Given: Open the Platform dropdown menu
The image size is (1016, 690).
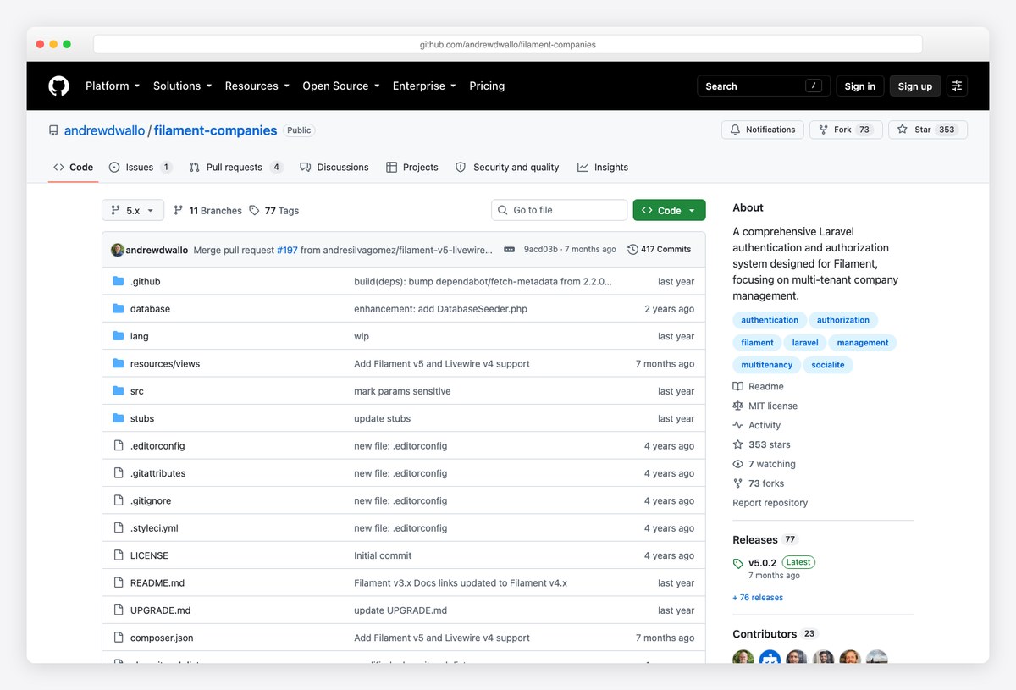Looking at the screenshot, I should [112, 86].
